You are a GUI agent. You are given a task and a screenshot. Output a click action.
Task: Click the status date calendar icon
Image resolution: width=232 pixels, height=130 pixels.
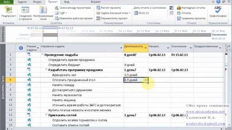point(136,13)
